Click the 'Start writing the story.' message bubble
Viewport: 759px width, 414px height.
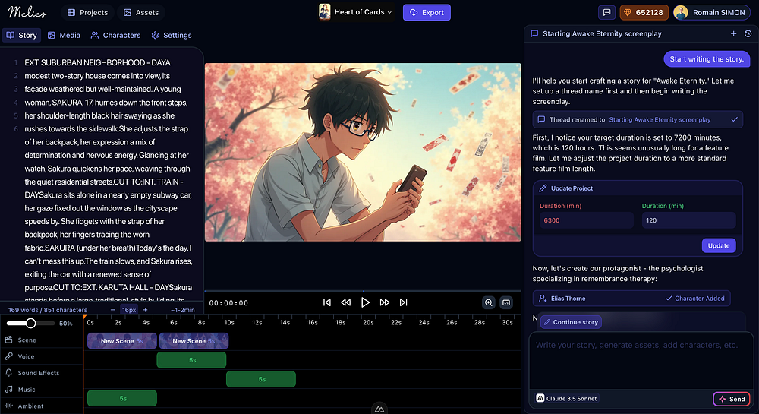coord(706,59)
